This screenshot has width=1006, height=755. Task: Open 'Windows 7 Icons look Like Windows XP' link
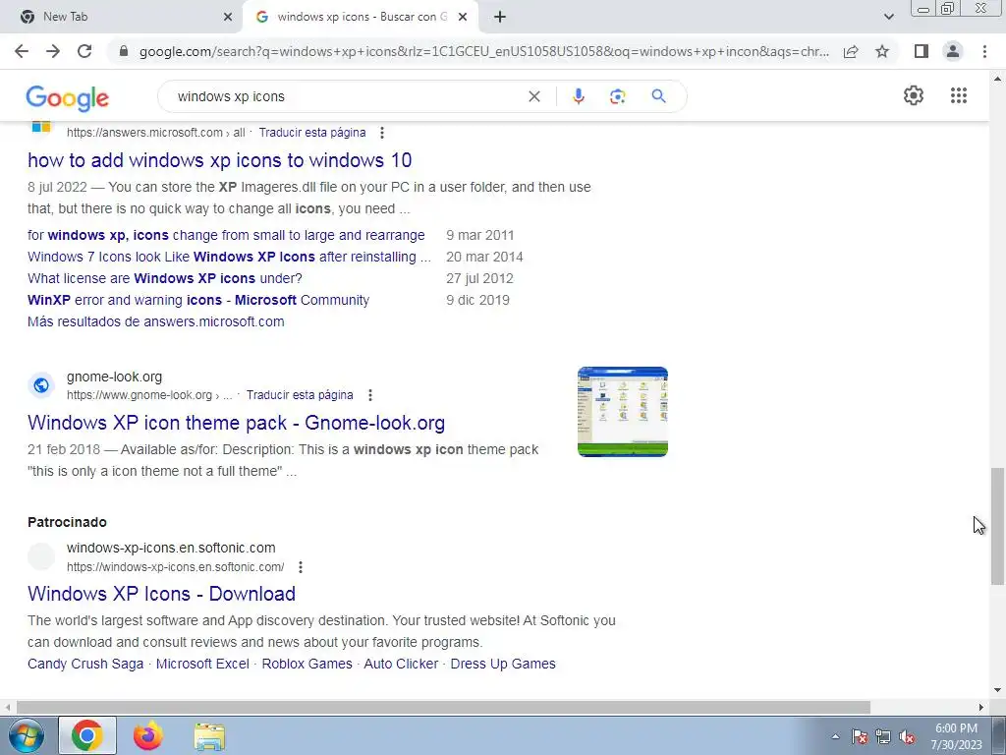tap(229, 257)
